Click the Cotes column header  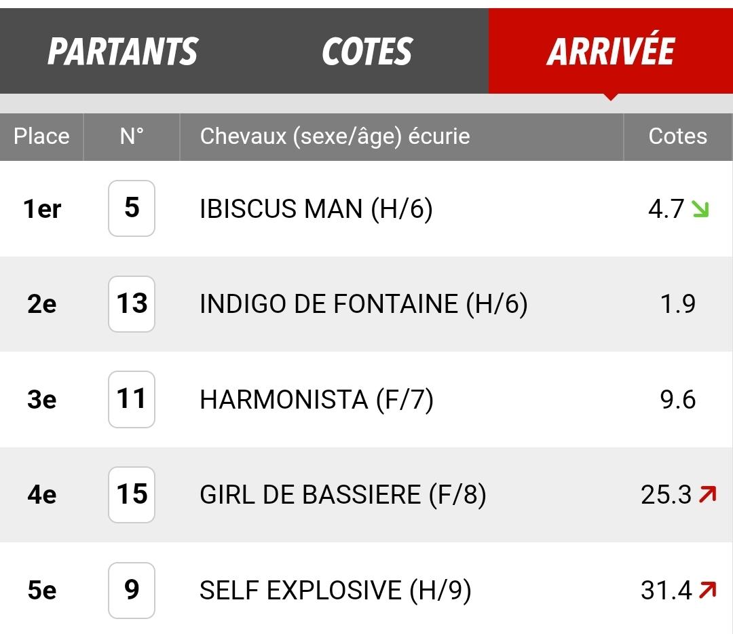[678, 136]
